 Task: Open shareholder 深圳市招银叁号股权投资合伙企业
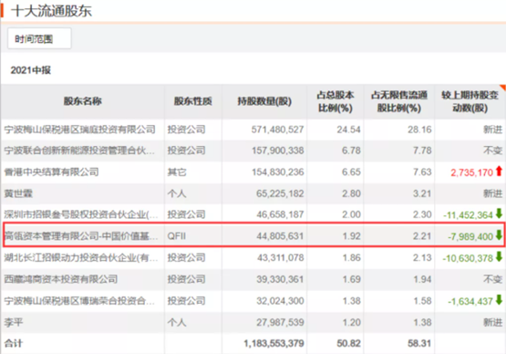pos(80,214)
